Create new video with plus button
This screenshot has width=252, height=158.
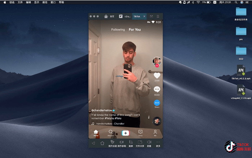(x=125, y=133)
